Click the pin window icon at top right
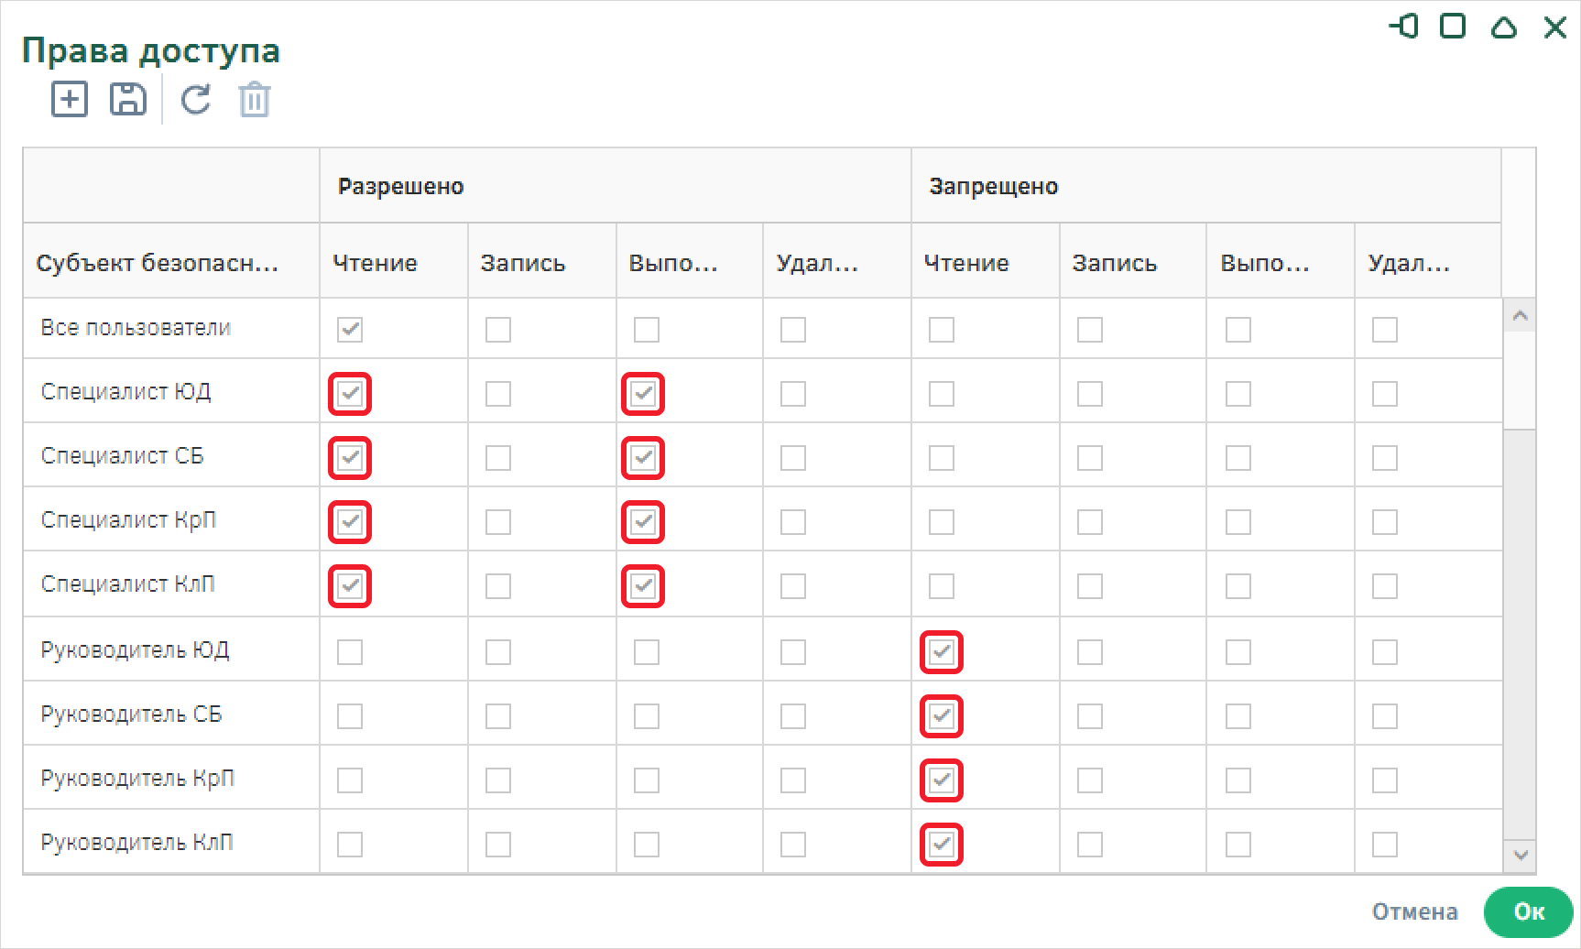The width and height of the screenshot is (1581, 949). tap(1404, 27)
